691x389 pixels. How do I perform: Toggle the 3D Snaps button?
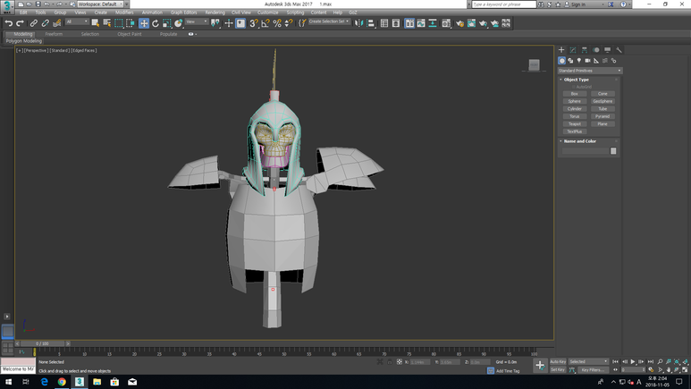click(254, 23)
